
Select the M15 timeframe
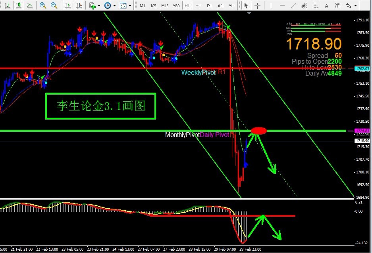point(165,6)
